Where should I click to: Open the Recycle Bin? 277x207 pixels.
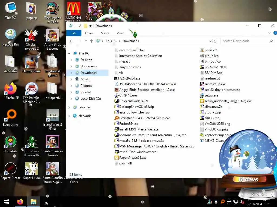11,37
